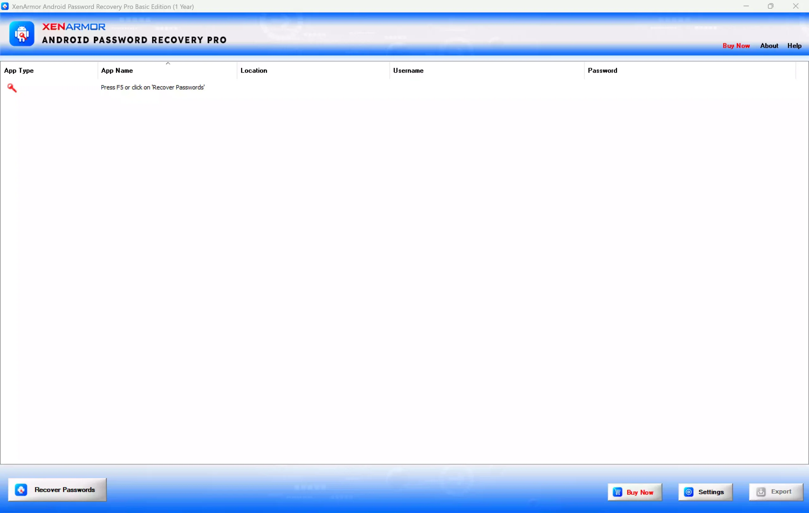809x513 pixels.
Task: Toggle sort arrow above App Name column
Action: tap(168, 63)
